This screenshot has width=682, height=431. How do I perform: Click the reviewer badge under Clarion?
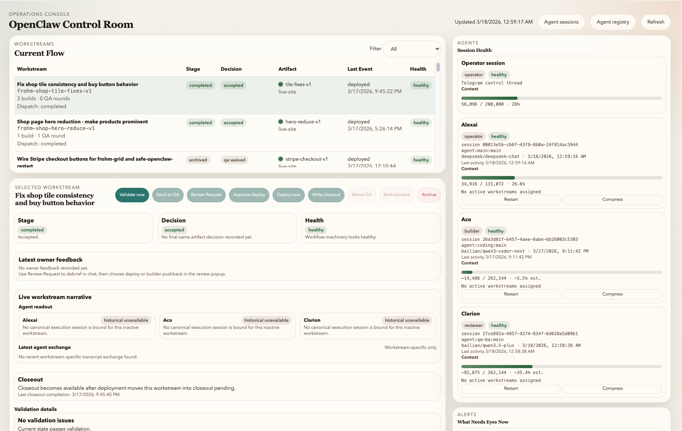[x=473, y=325]
